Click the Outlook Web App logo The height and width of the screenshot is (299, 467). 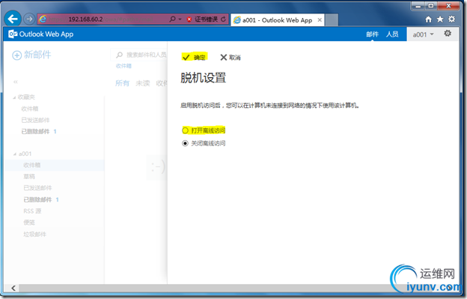[41, 34]
